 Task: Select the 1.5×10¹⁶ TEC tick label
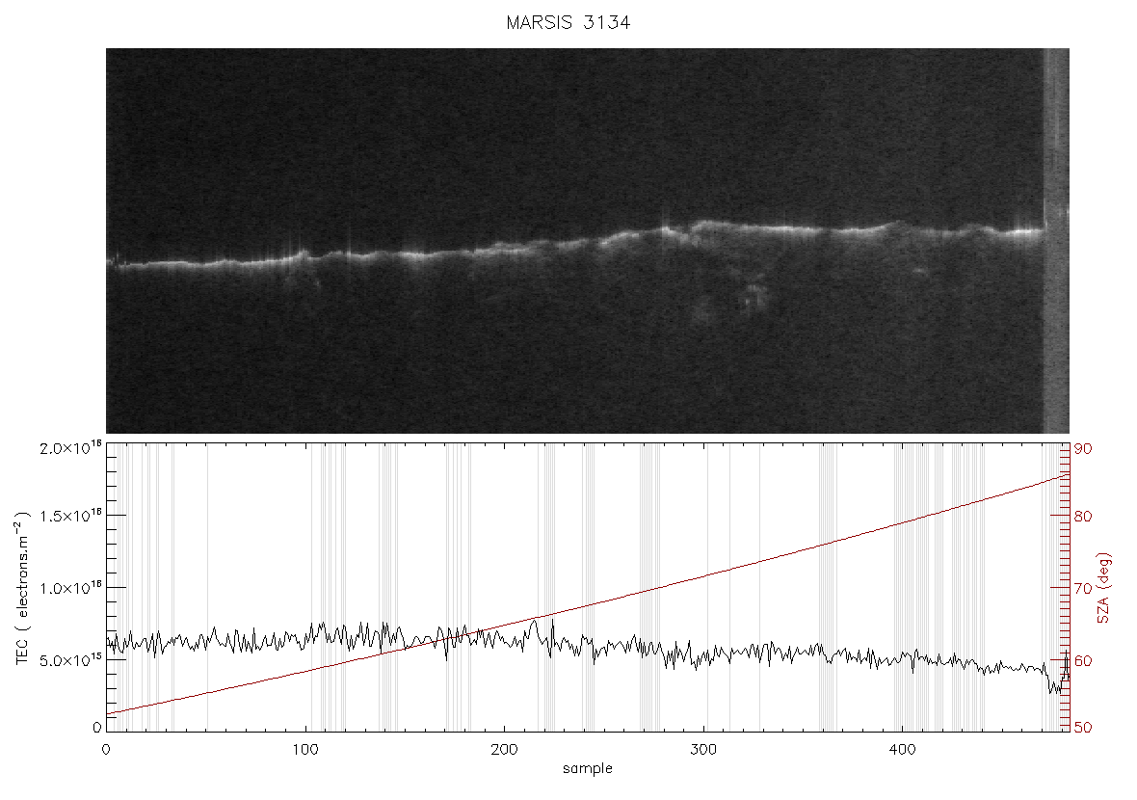pyautogui.click(x=70, y=516)
